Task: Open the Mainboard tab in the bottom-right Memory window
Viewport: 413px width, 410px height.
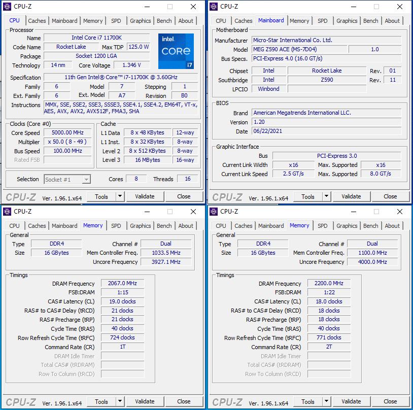Action: pyautogui.click(x=271, y=226)
